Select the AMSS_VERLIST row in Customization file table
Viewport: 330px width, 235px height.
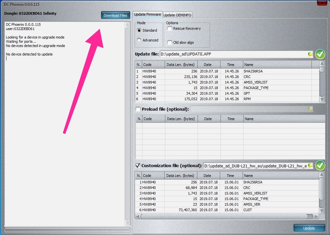pos(227,193)
